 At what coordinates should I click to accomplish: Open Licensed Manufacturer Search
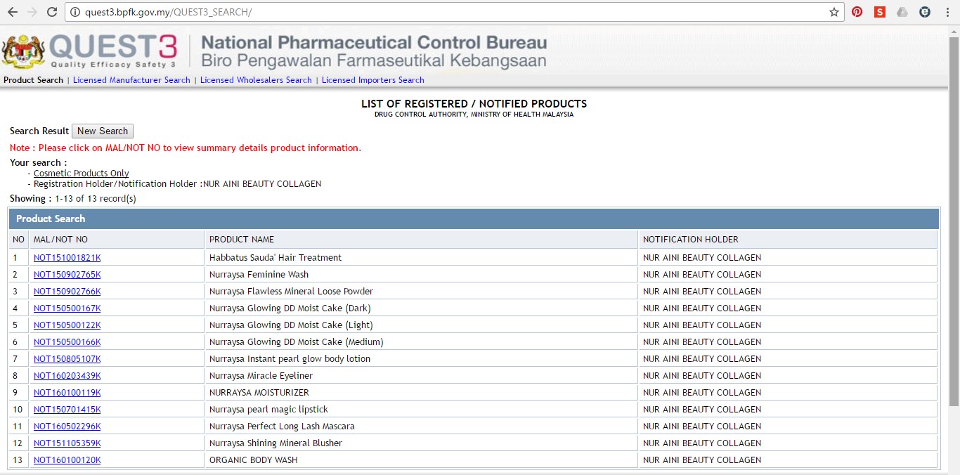click(x=131, y=80)
